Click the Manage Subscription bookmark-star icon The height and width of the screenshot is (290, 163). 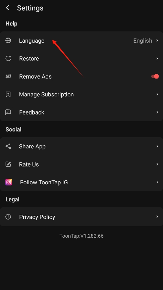coord(8,94)
